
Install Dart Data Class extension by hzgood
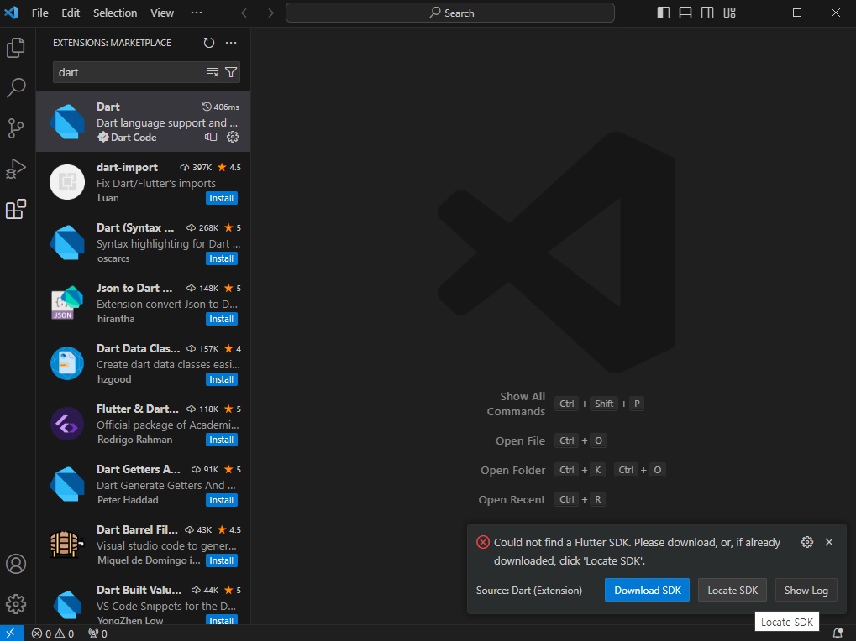click(x=222, y=380)
